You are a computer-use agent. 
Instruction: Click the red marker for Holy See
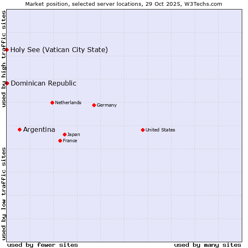click(7, 50)
